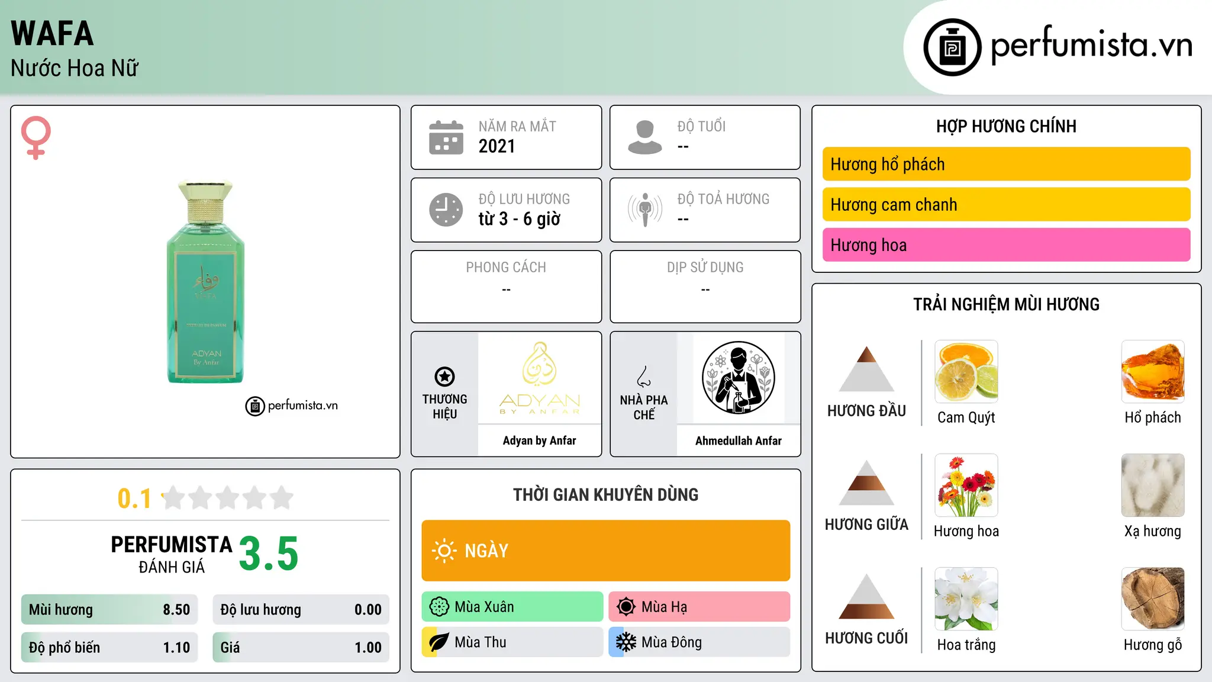1212x682 pixels.
Task: Open the Hương gỗ wood note image
Action: [x=1153, y=599]
